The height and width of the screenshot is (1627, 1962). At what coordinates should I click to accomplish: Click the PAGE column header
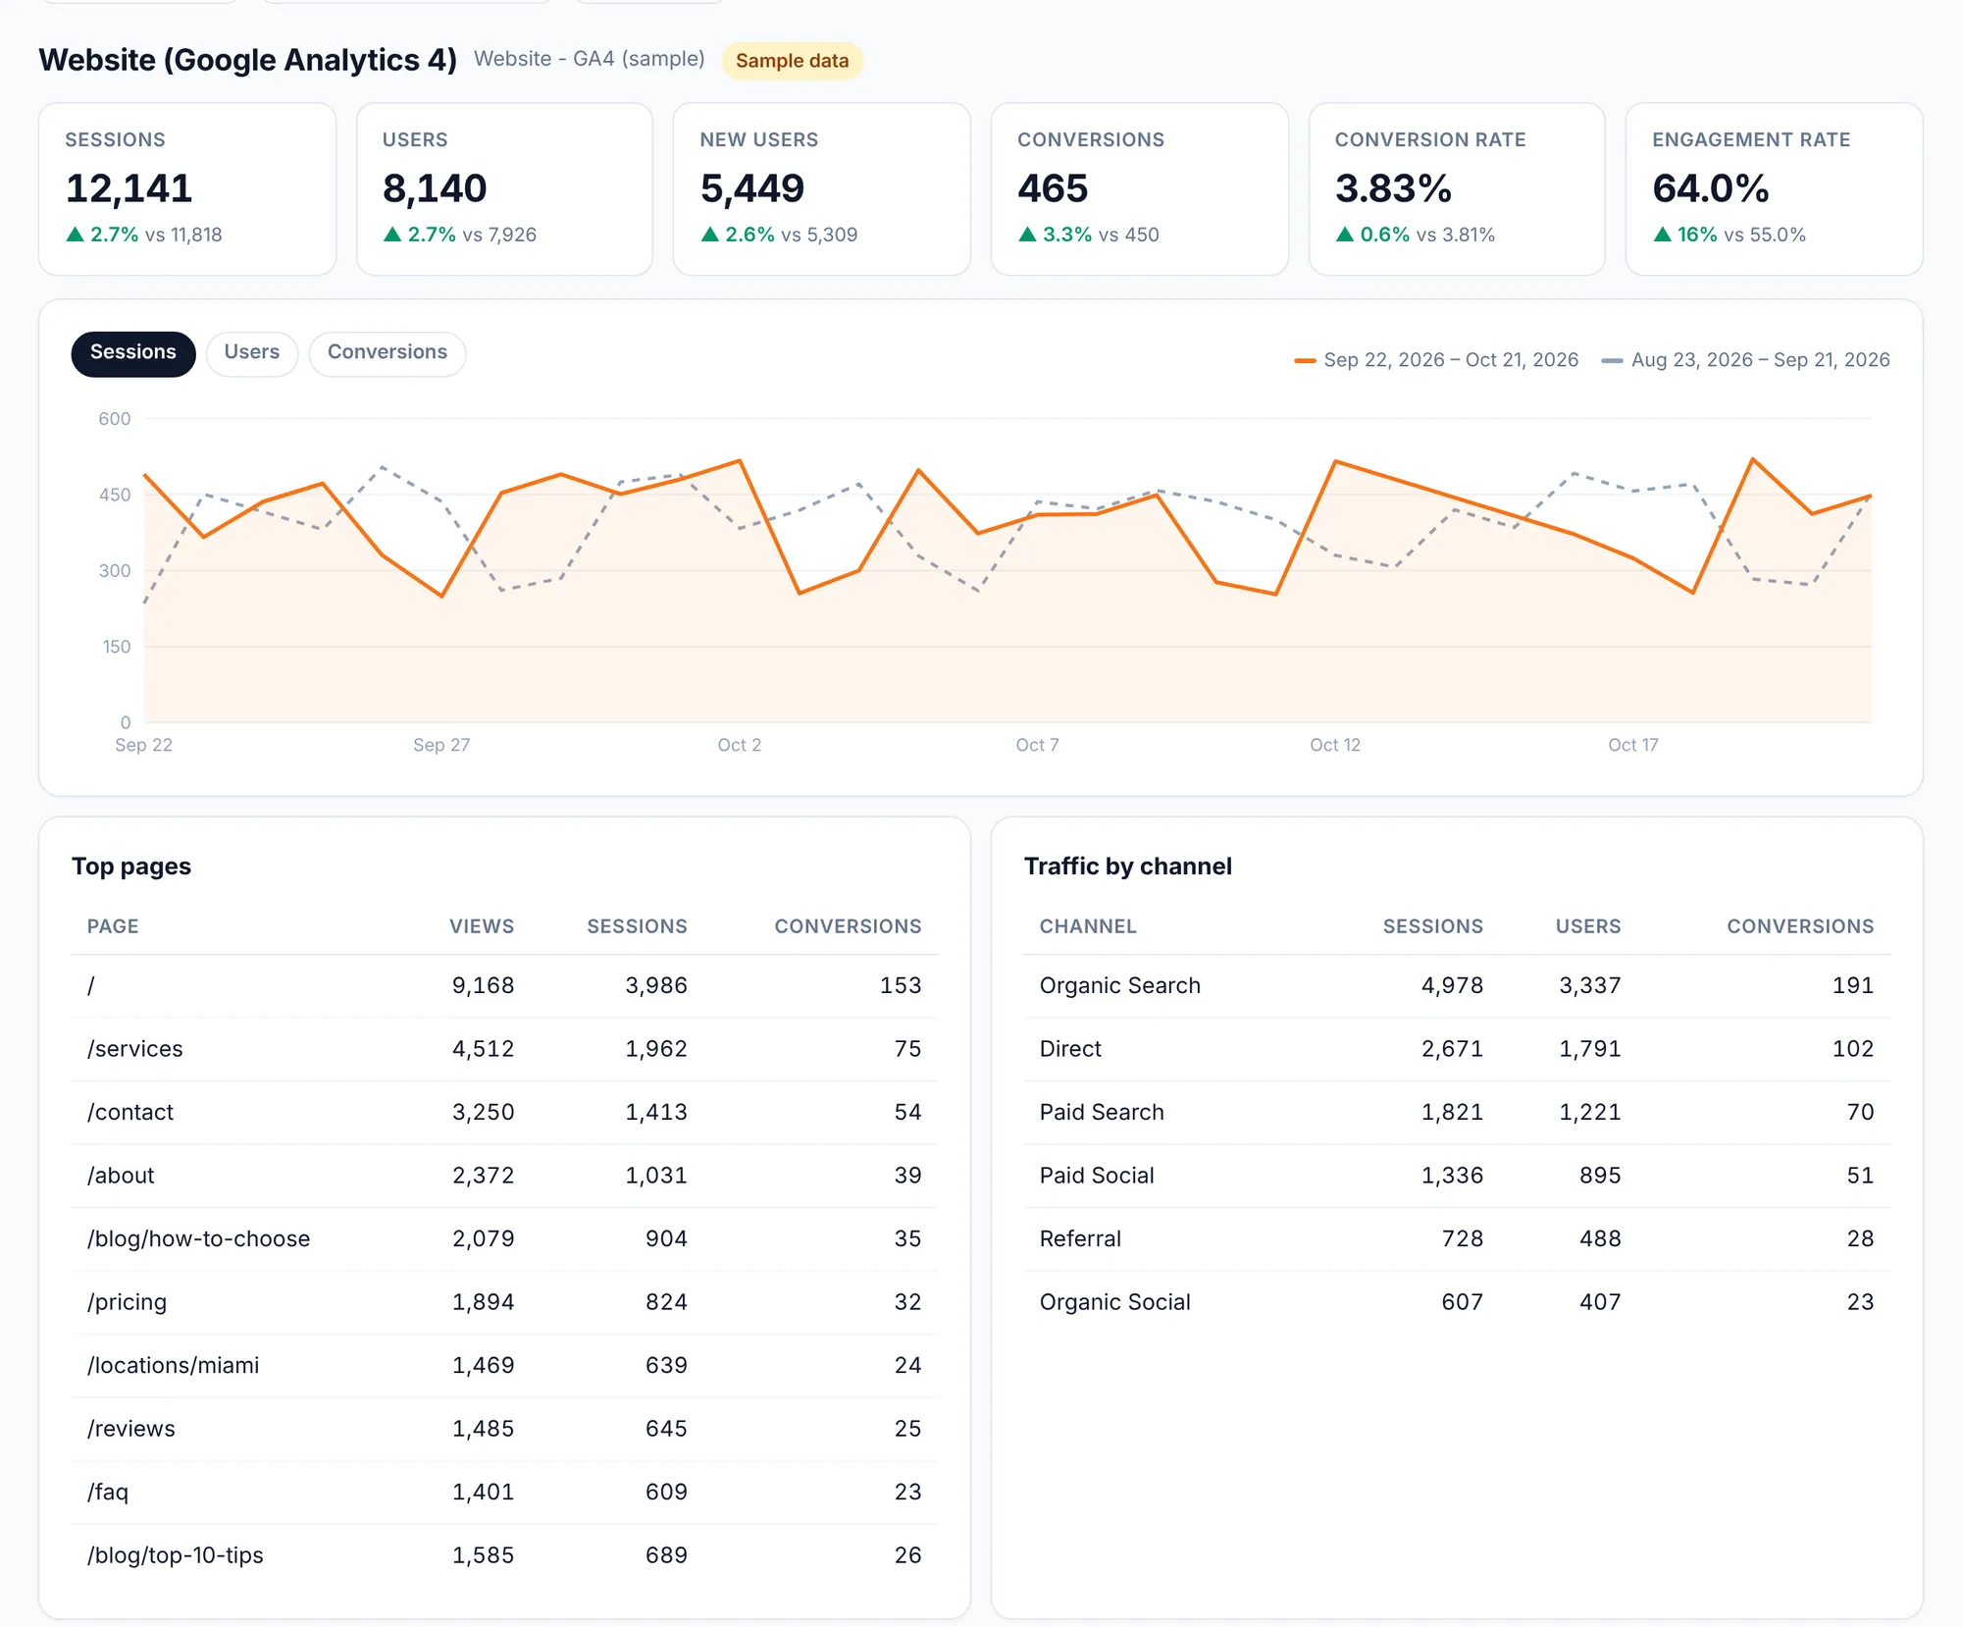[x=113, y=926]
